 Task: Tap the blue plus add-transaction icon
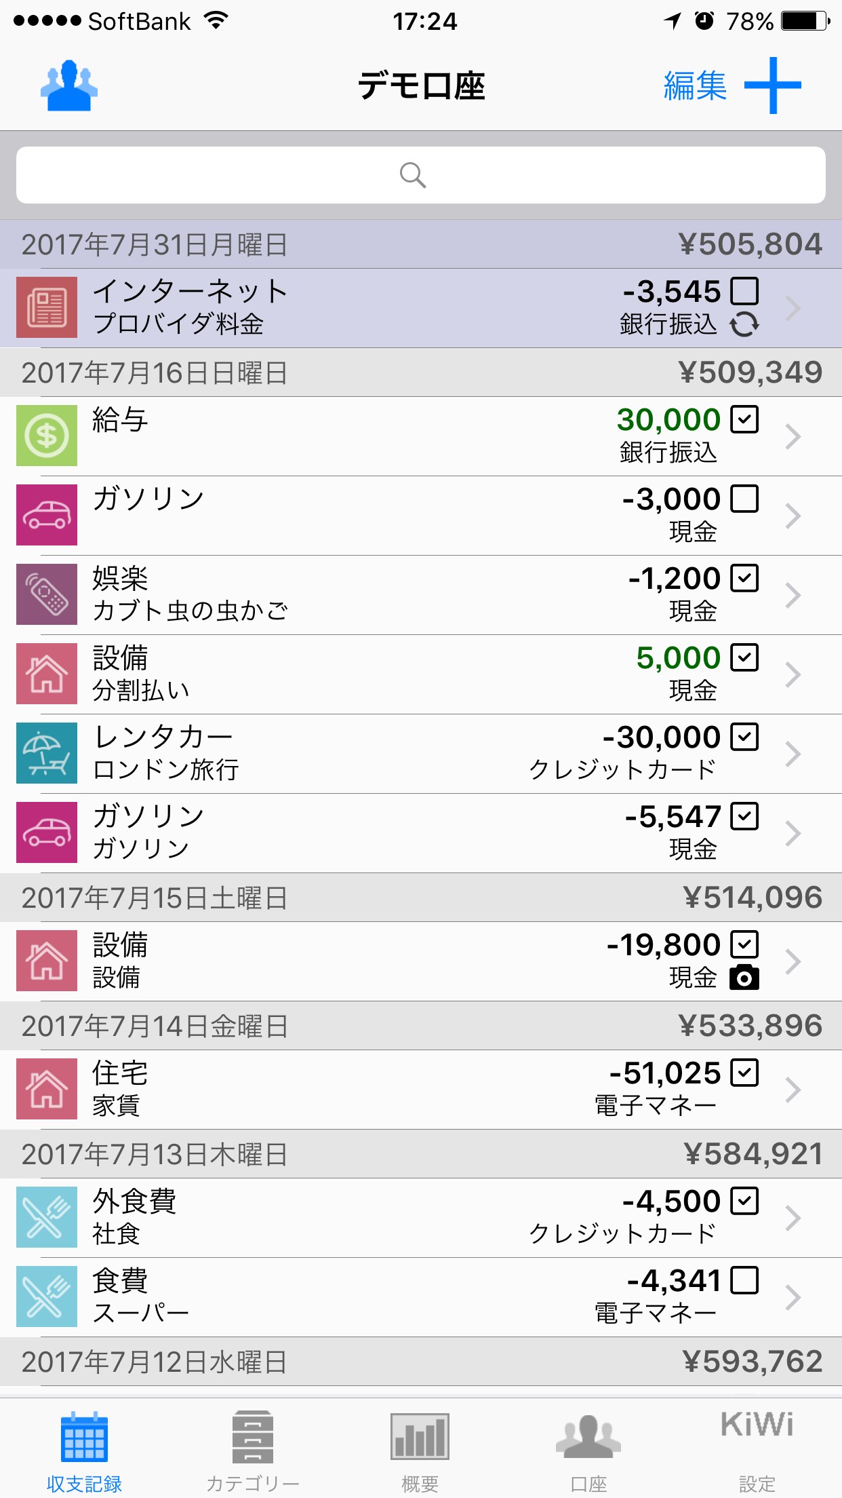pos(772,85)
